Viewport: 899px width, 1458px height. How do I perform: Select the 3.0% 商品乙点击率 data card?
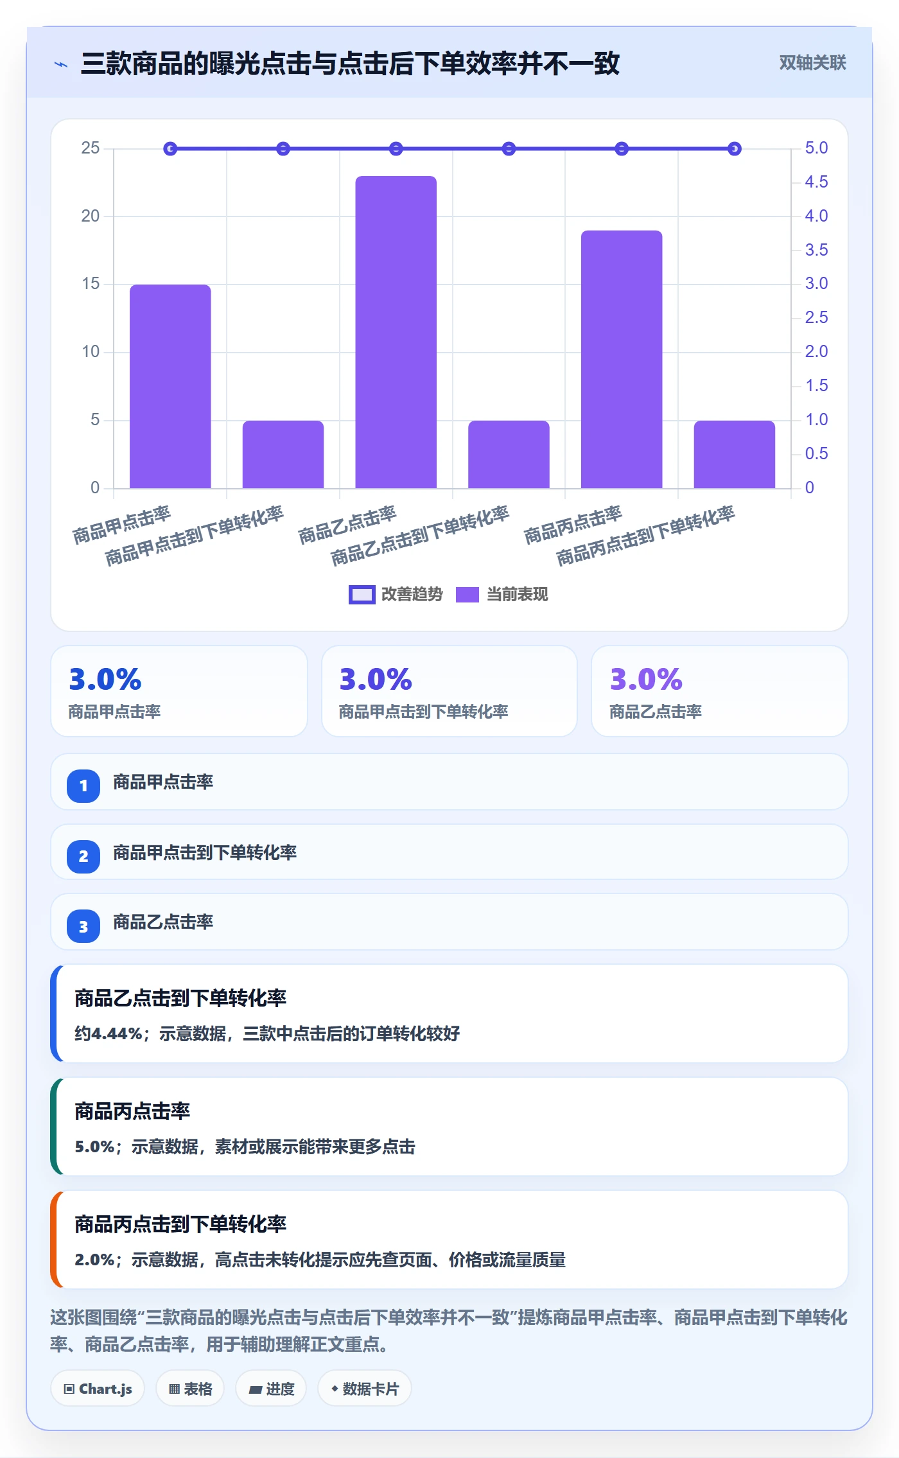[720, 691]
